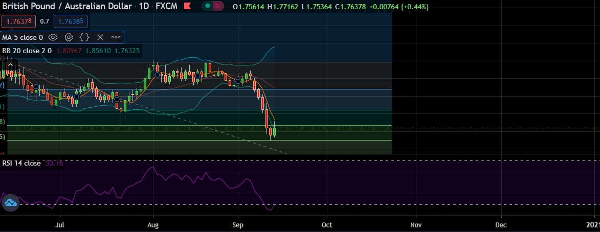Click BB basis value 1.80967
Image resolution: width=600 pixels, height=232 pixels.
pyautogui.click(x=69, y=51)
